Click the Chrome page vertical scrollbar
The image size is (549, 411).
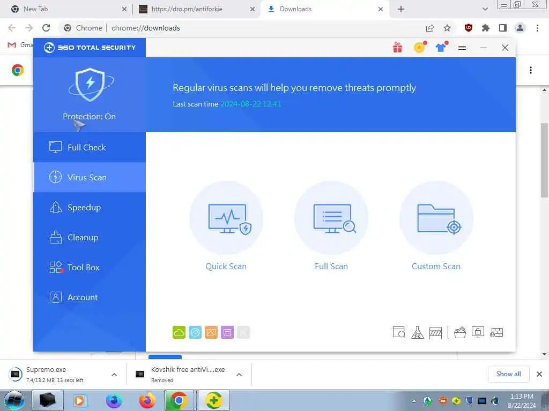pos(545,160)
